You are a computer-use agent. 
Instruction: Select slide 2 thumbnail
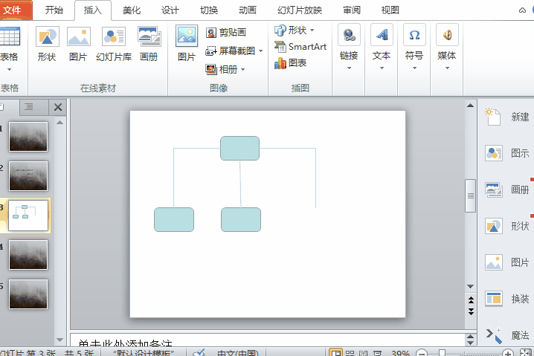28,176
